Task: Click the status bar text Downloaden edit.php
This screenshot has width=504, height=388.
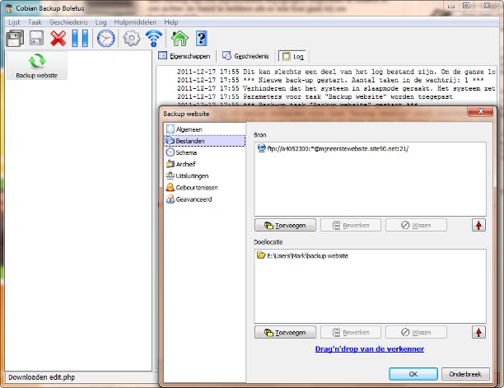Action: coord(42,377)
